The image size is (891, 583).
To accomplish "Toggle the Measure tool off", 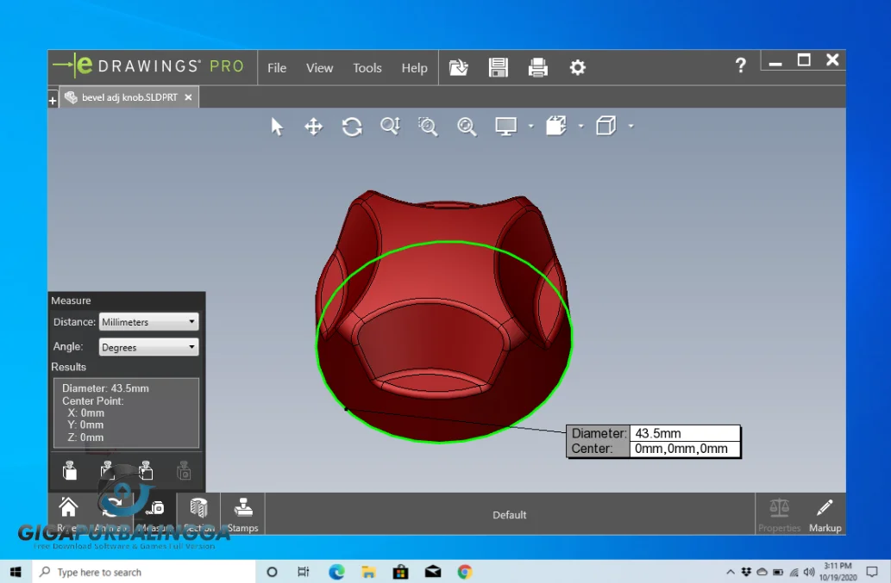I will (x=155, y=510).
